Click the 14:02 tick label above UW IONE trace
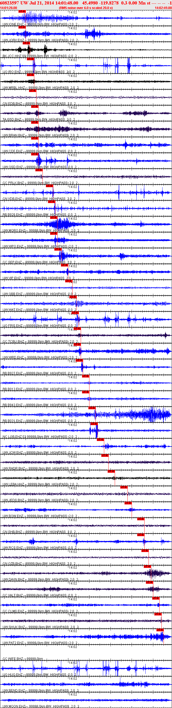 pos(73,12)
